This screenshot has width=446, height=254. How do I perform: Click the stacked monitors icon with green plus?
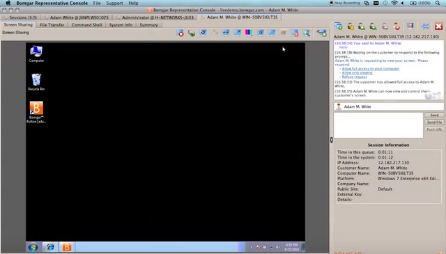(339, 26)
